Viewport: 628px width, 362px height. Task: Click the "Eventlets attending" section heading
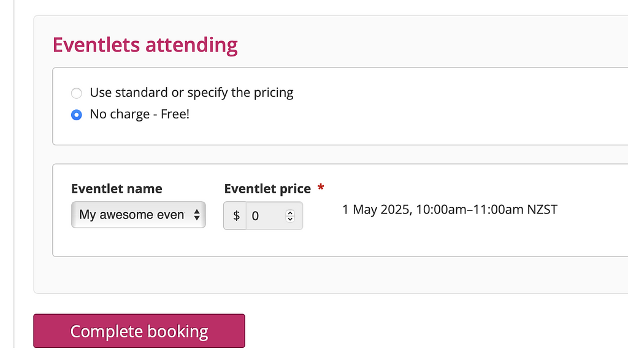coord(145,45)
